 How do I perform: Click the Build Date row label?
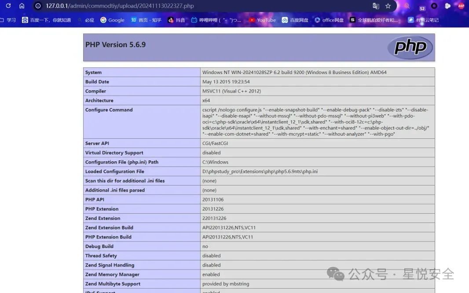click(97, 82)
